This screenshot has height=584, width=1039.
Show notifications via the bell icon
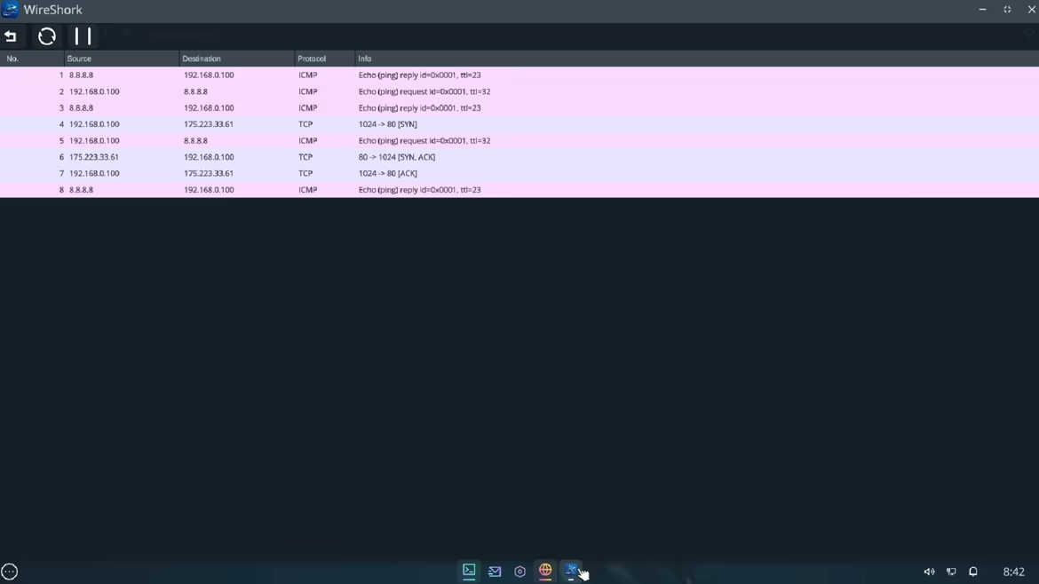(972, 572)
